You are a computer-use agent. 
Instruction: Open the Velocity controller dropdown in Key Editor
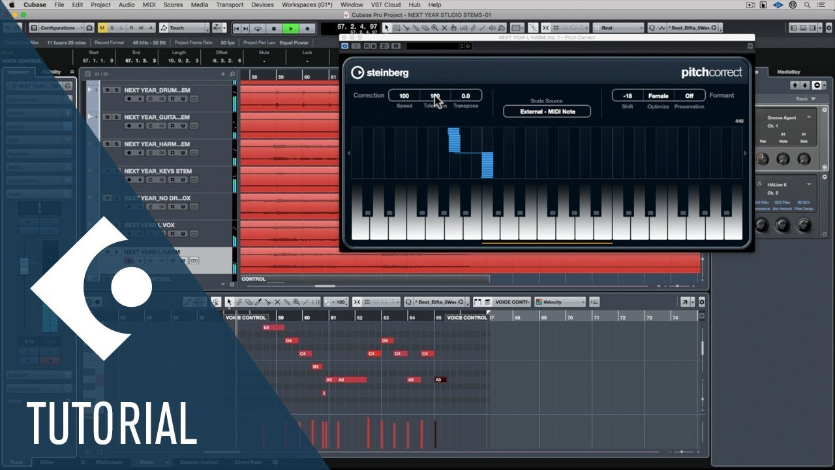click(x=560, y=302)
